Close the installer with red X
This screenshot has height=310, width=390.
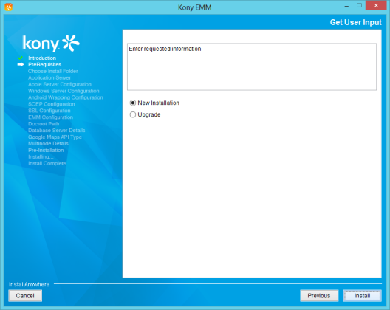(x=376, y=5)
